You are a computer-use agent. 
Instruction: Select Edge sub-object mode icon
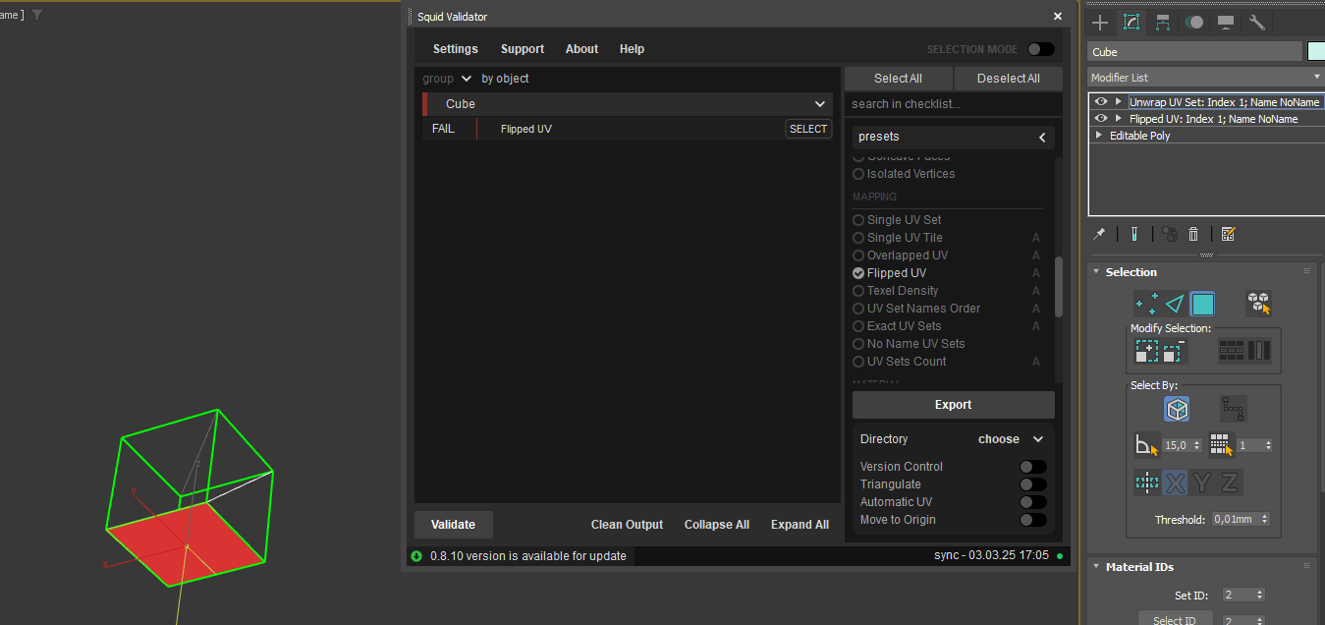1174,304
